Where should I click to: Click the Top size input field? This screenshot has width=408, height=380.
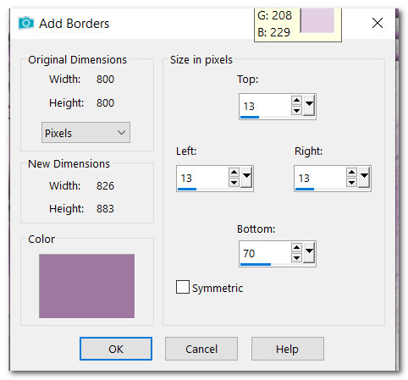265,106
